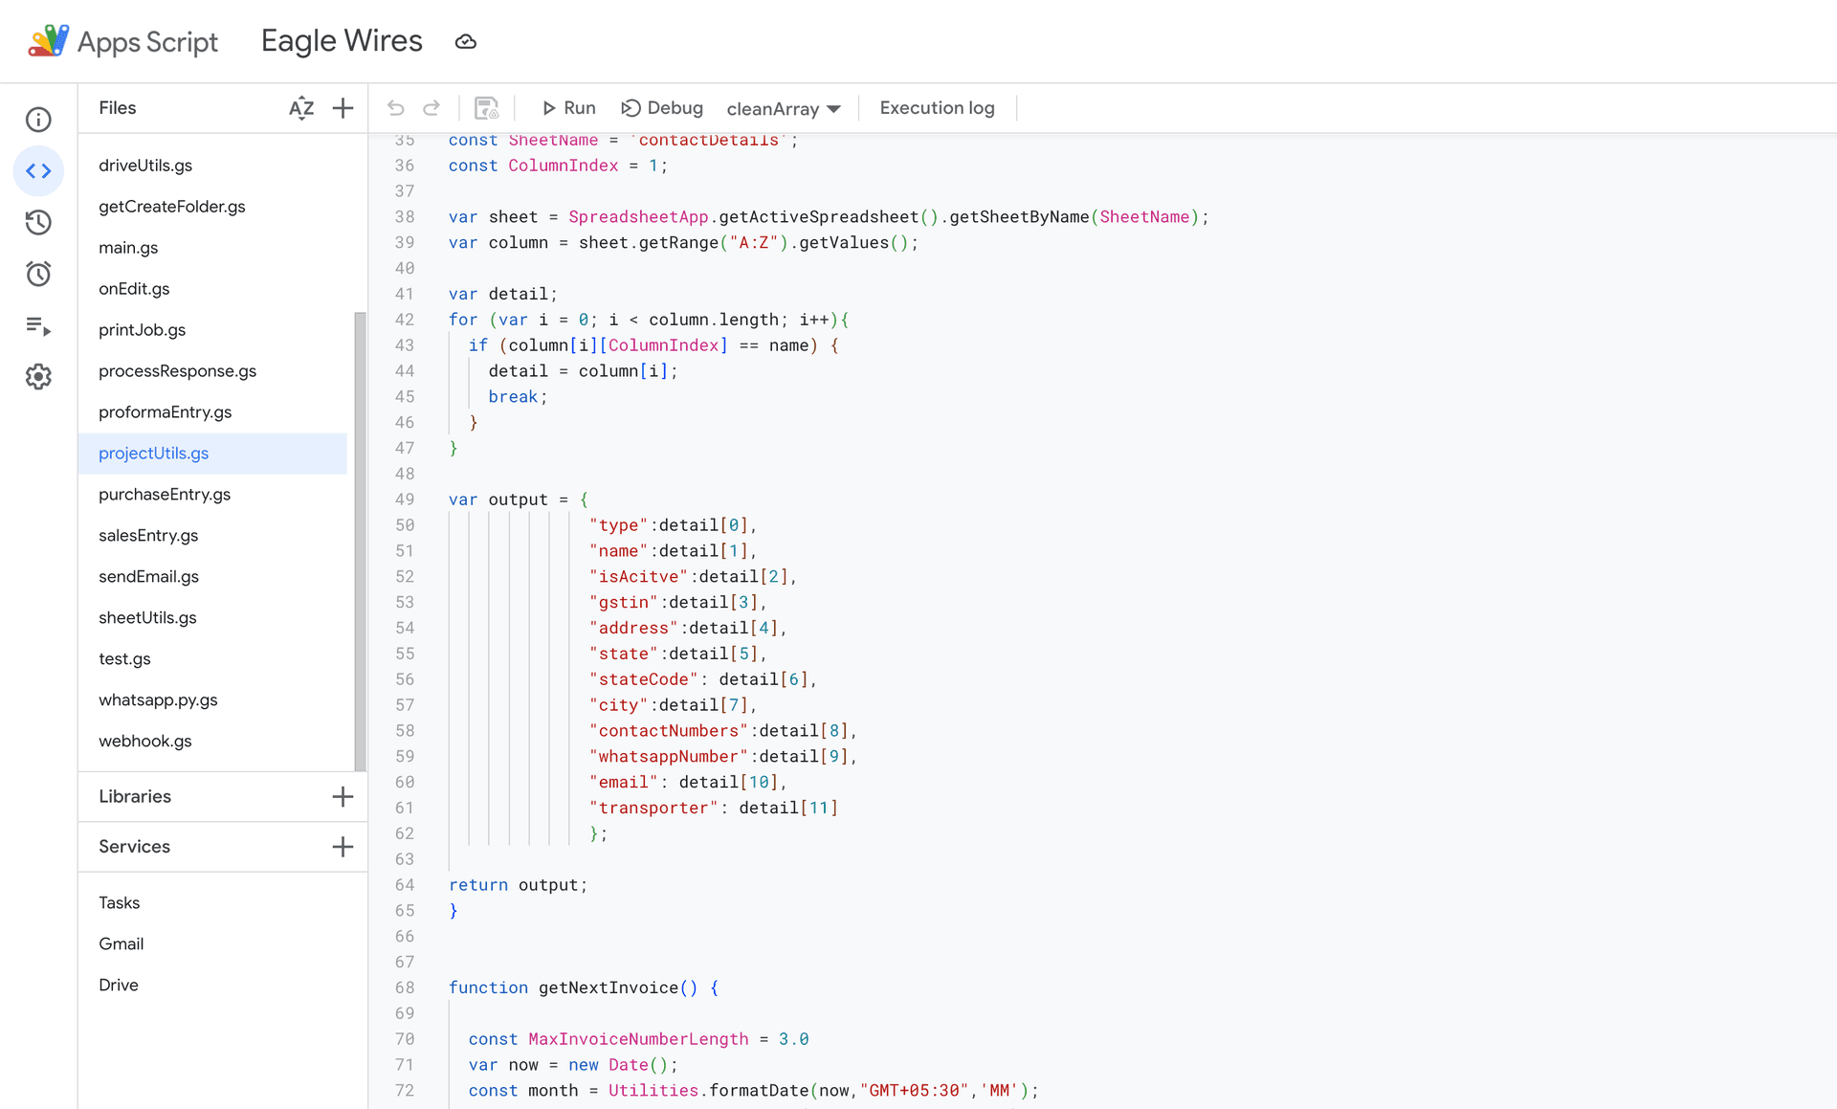Screen dimensions: 1837x1109
Task: Click the undo arrow in toolbar
Action: [x=395, y=108]
